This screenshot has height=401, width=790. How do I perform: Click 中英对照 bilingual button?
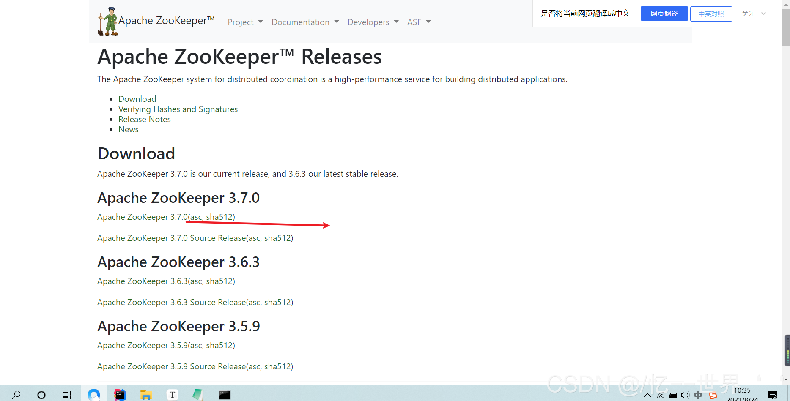pos(711,14)
